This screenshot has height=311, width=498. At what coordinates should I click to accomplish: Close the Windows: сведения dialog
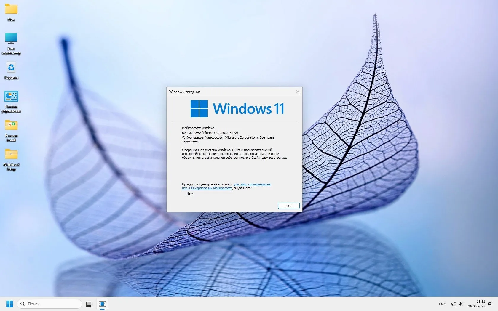298,92
